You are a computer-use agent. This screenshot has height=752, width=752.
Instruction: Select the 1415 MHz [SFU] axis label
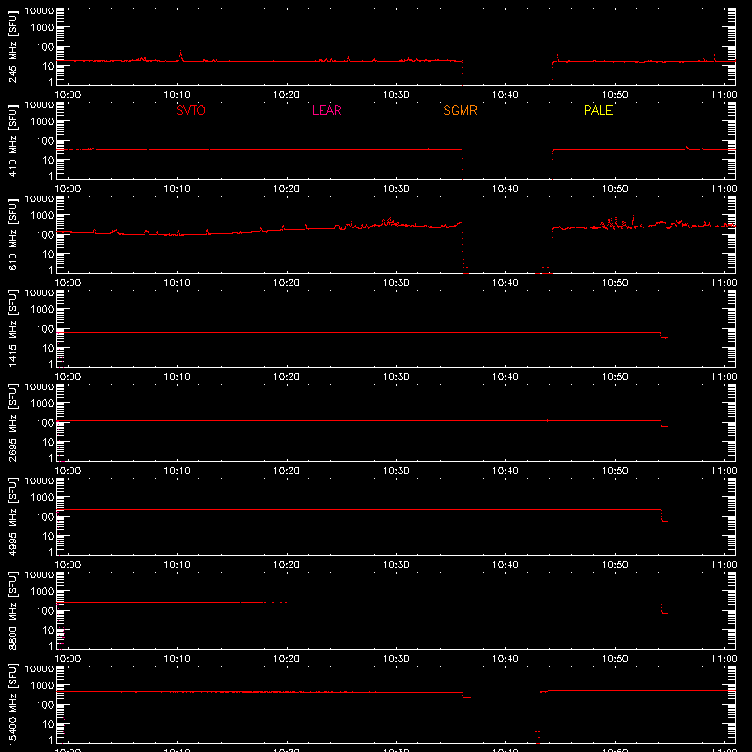pos(13,328)
